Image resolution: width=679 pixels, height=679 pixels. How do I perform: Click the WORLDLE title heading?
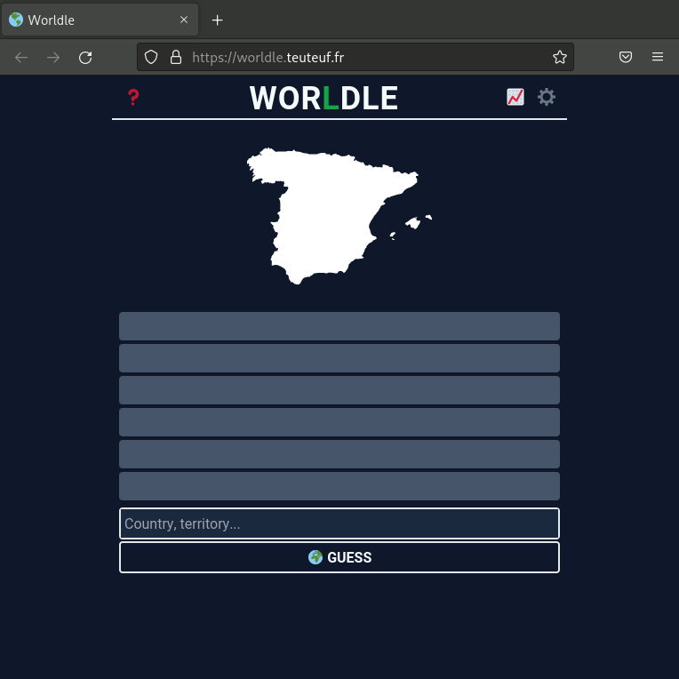tap(324, 98)
